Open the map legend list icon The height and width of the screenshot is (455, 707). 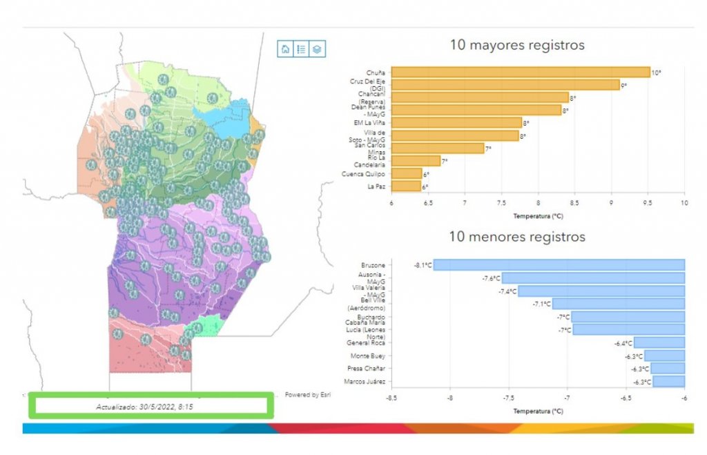(x=301, y=49)
